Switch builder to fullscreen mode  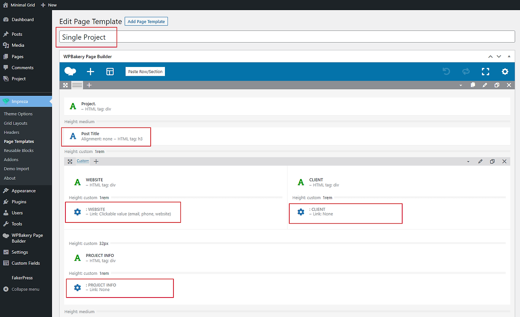point(485,71)
